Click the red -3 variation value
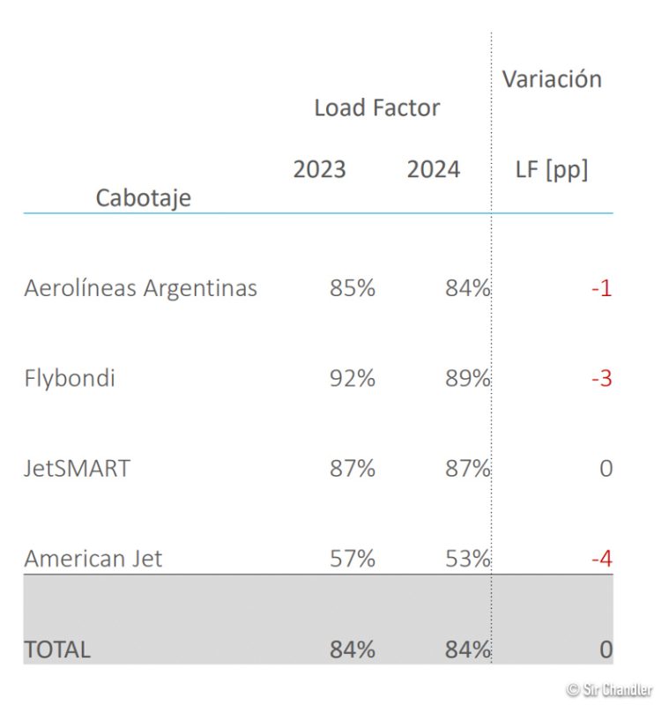Viewport: 669px width, 705px height. (x=601, y=378)
